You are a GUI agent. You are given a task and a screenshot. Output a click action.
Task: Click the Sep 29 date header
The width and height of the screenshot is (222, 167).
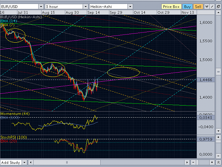(116, 12)
